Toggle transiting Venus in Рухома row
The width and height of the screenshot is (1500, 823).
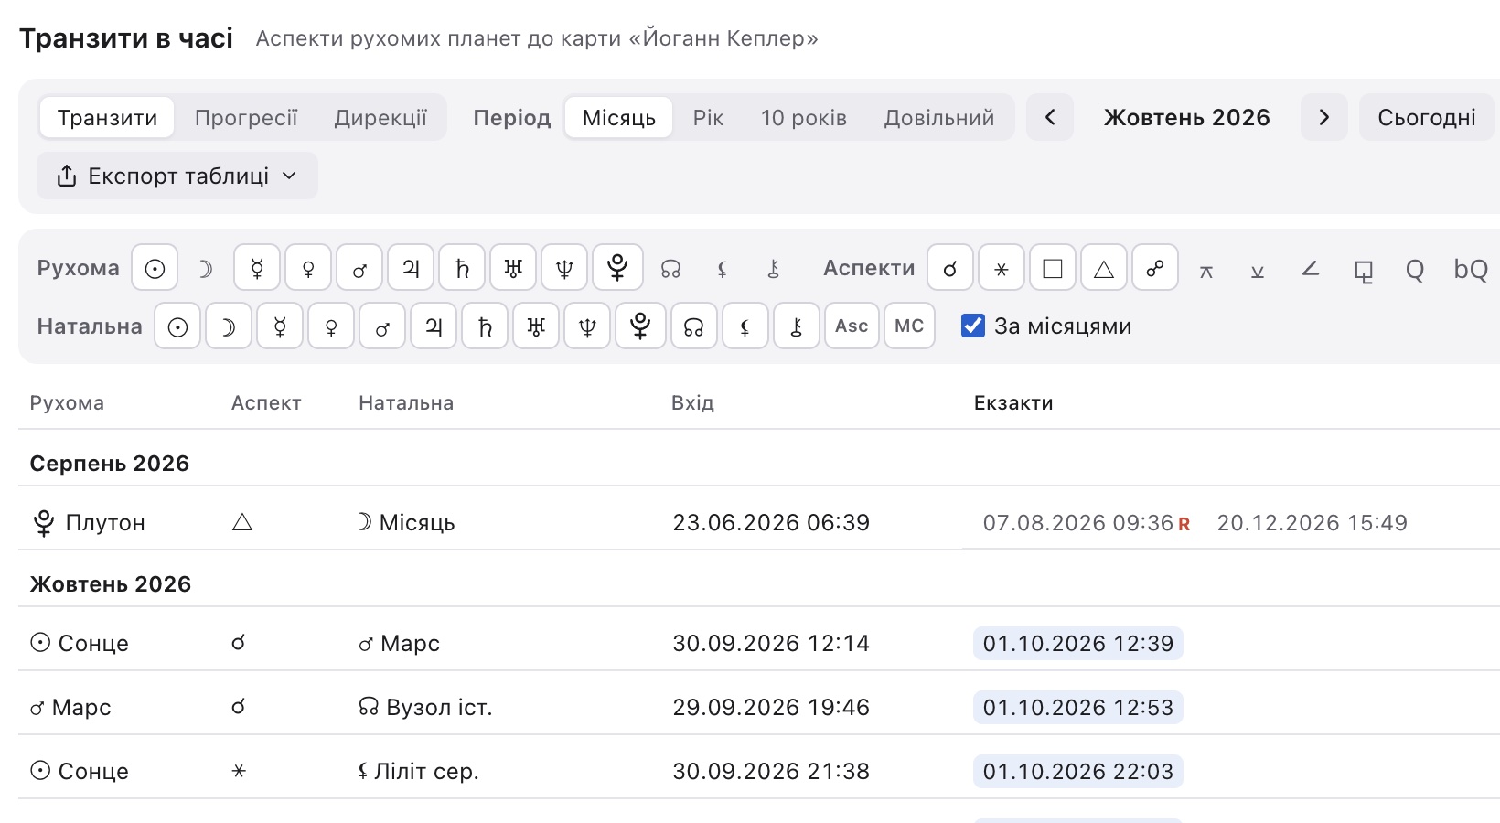[x=308, y=268]
